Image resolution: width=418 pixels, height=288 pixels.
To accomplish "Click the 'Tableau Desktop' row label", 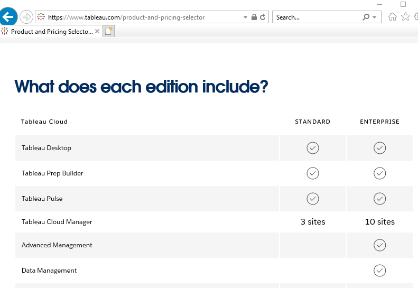I will [47, 148].
